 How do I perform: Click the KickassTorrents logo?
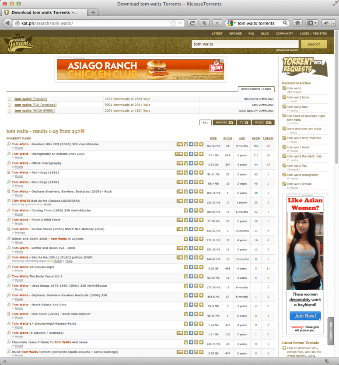coord(18,44)
